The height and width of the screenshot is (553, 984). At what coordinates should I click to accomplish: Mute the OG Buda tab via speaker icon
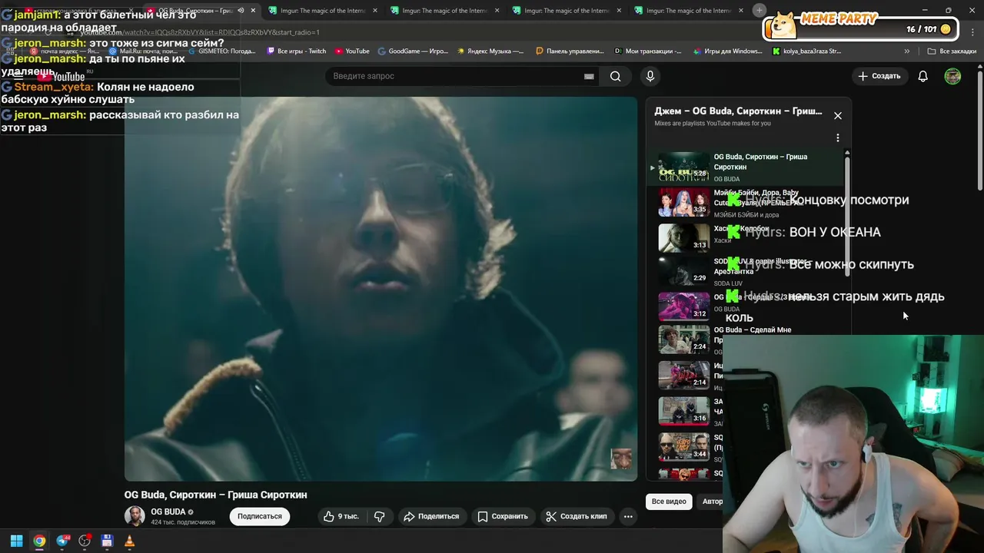(241, 11)
